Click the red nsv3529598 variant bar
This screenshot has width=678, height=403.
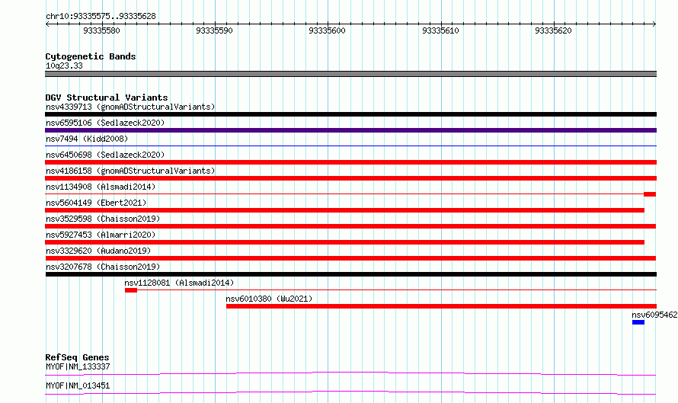click(x=350, y=226)
